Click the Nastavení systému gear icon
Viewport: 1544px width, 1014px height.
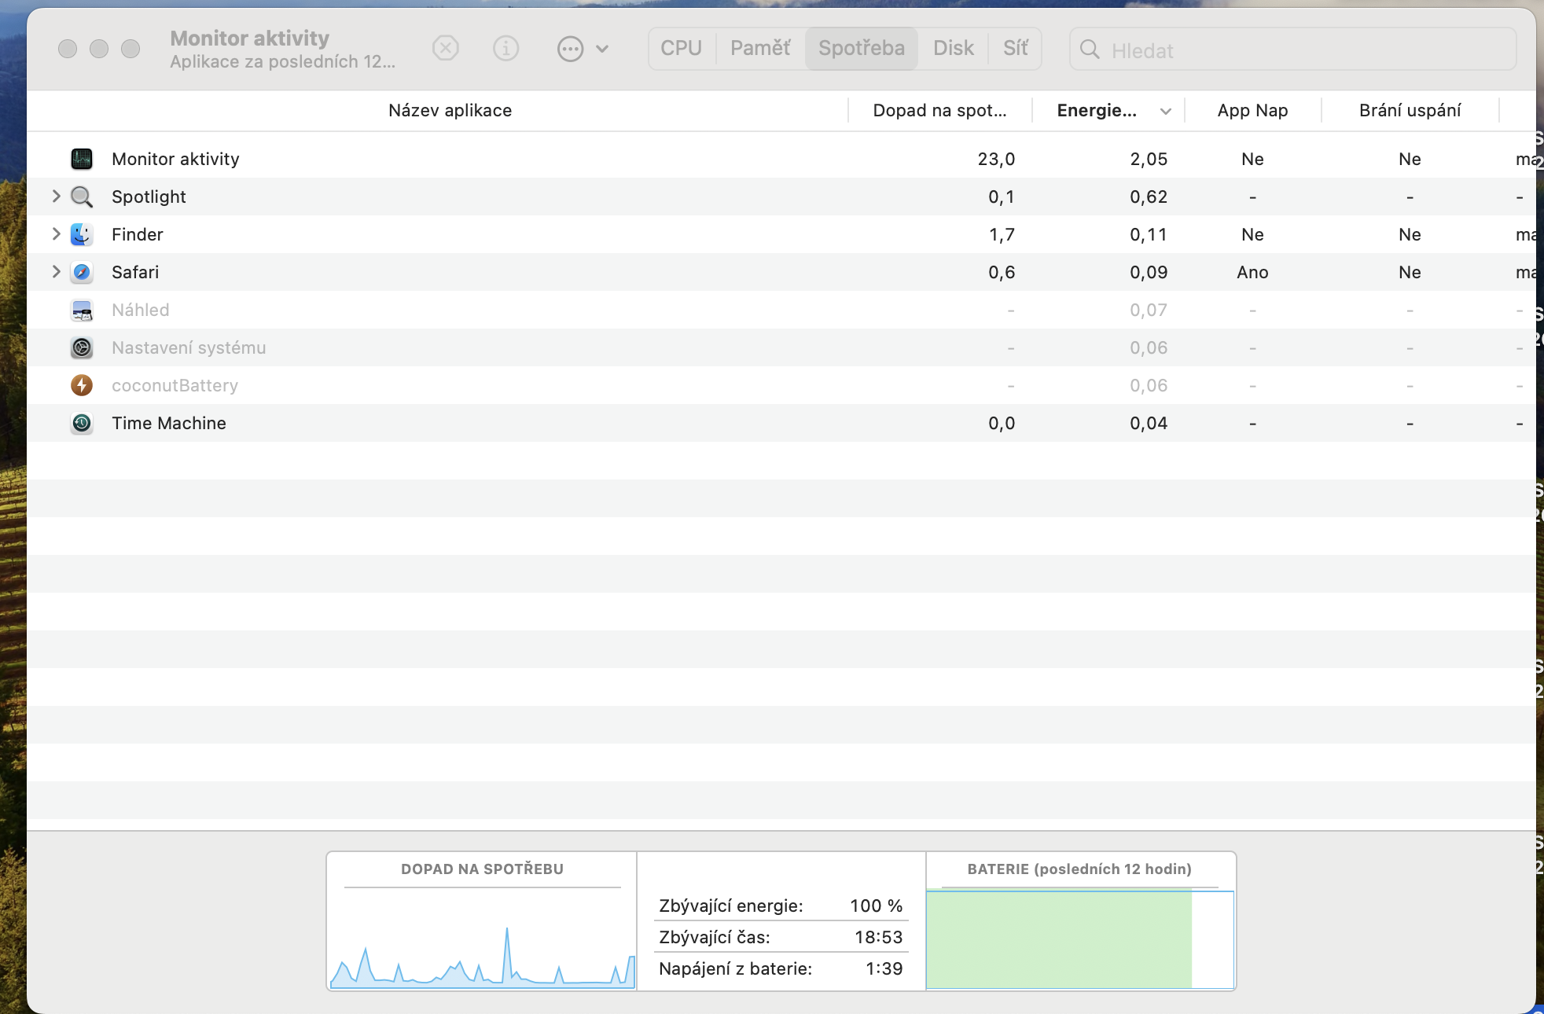(82, 347)
